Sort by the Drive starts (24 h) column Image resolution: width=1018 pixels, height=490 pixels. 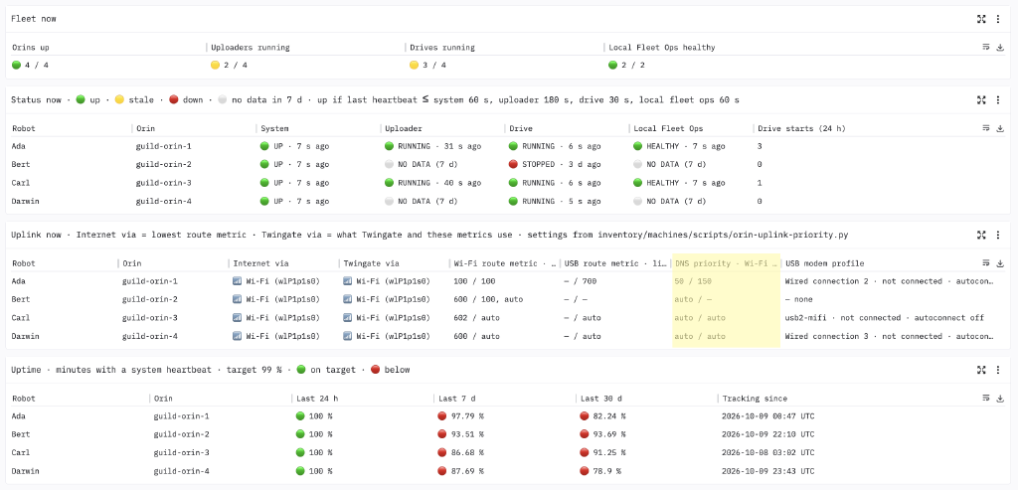pos(802,128)
